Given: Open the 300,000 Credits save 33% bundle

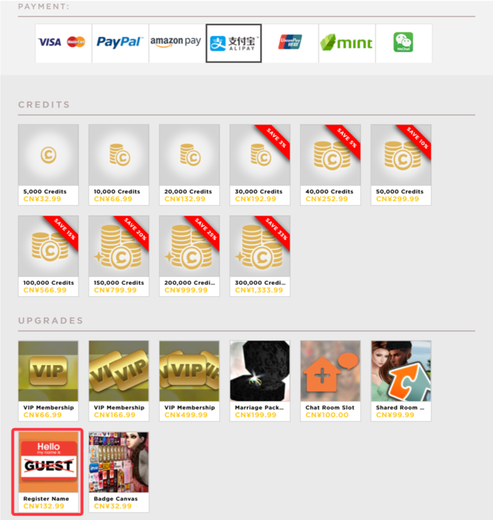Looking at the screenshot, I should 260,256.
